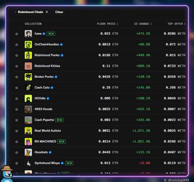Click the 0.0449 ETH floor price
Image resolution: width=194 pixels, height=182 pixels.
point(108,152)
